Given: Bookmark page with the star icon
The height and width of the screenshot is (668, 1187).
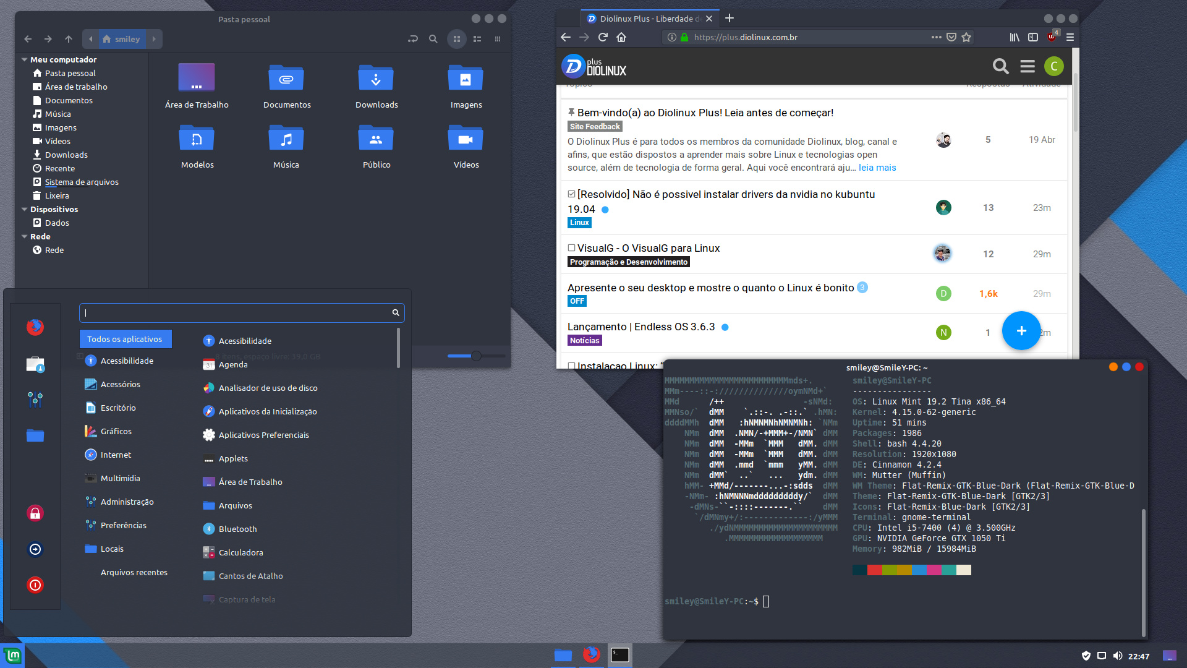Looking at the screenshot, I should pos(966,37).
